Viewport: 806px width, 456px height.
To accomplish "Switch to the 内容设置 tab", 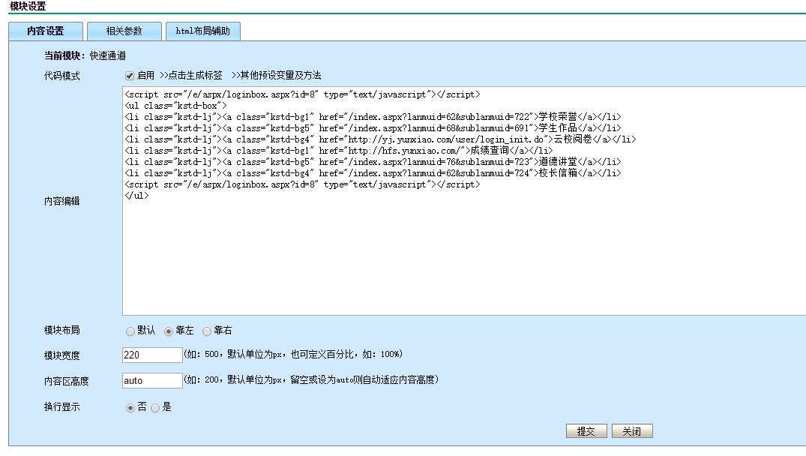I will pos(45,31).
